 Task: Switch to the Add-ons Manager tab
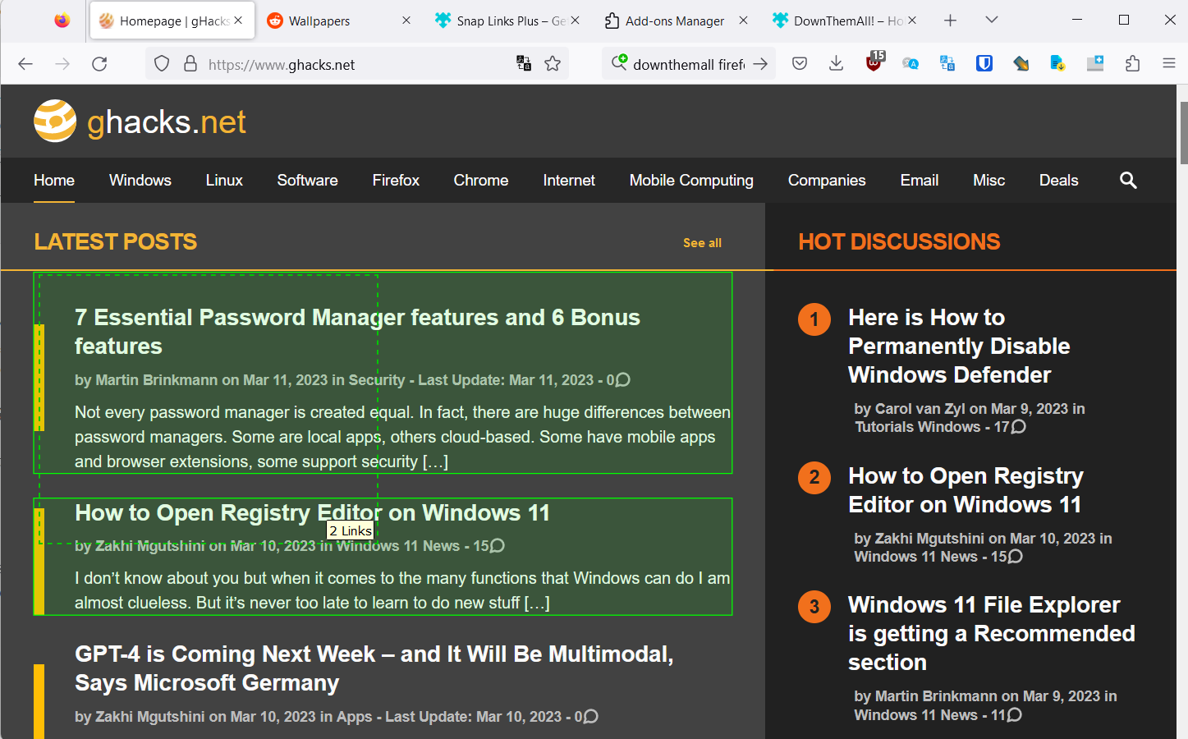(x=674, y=21)
